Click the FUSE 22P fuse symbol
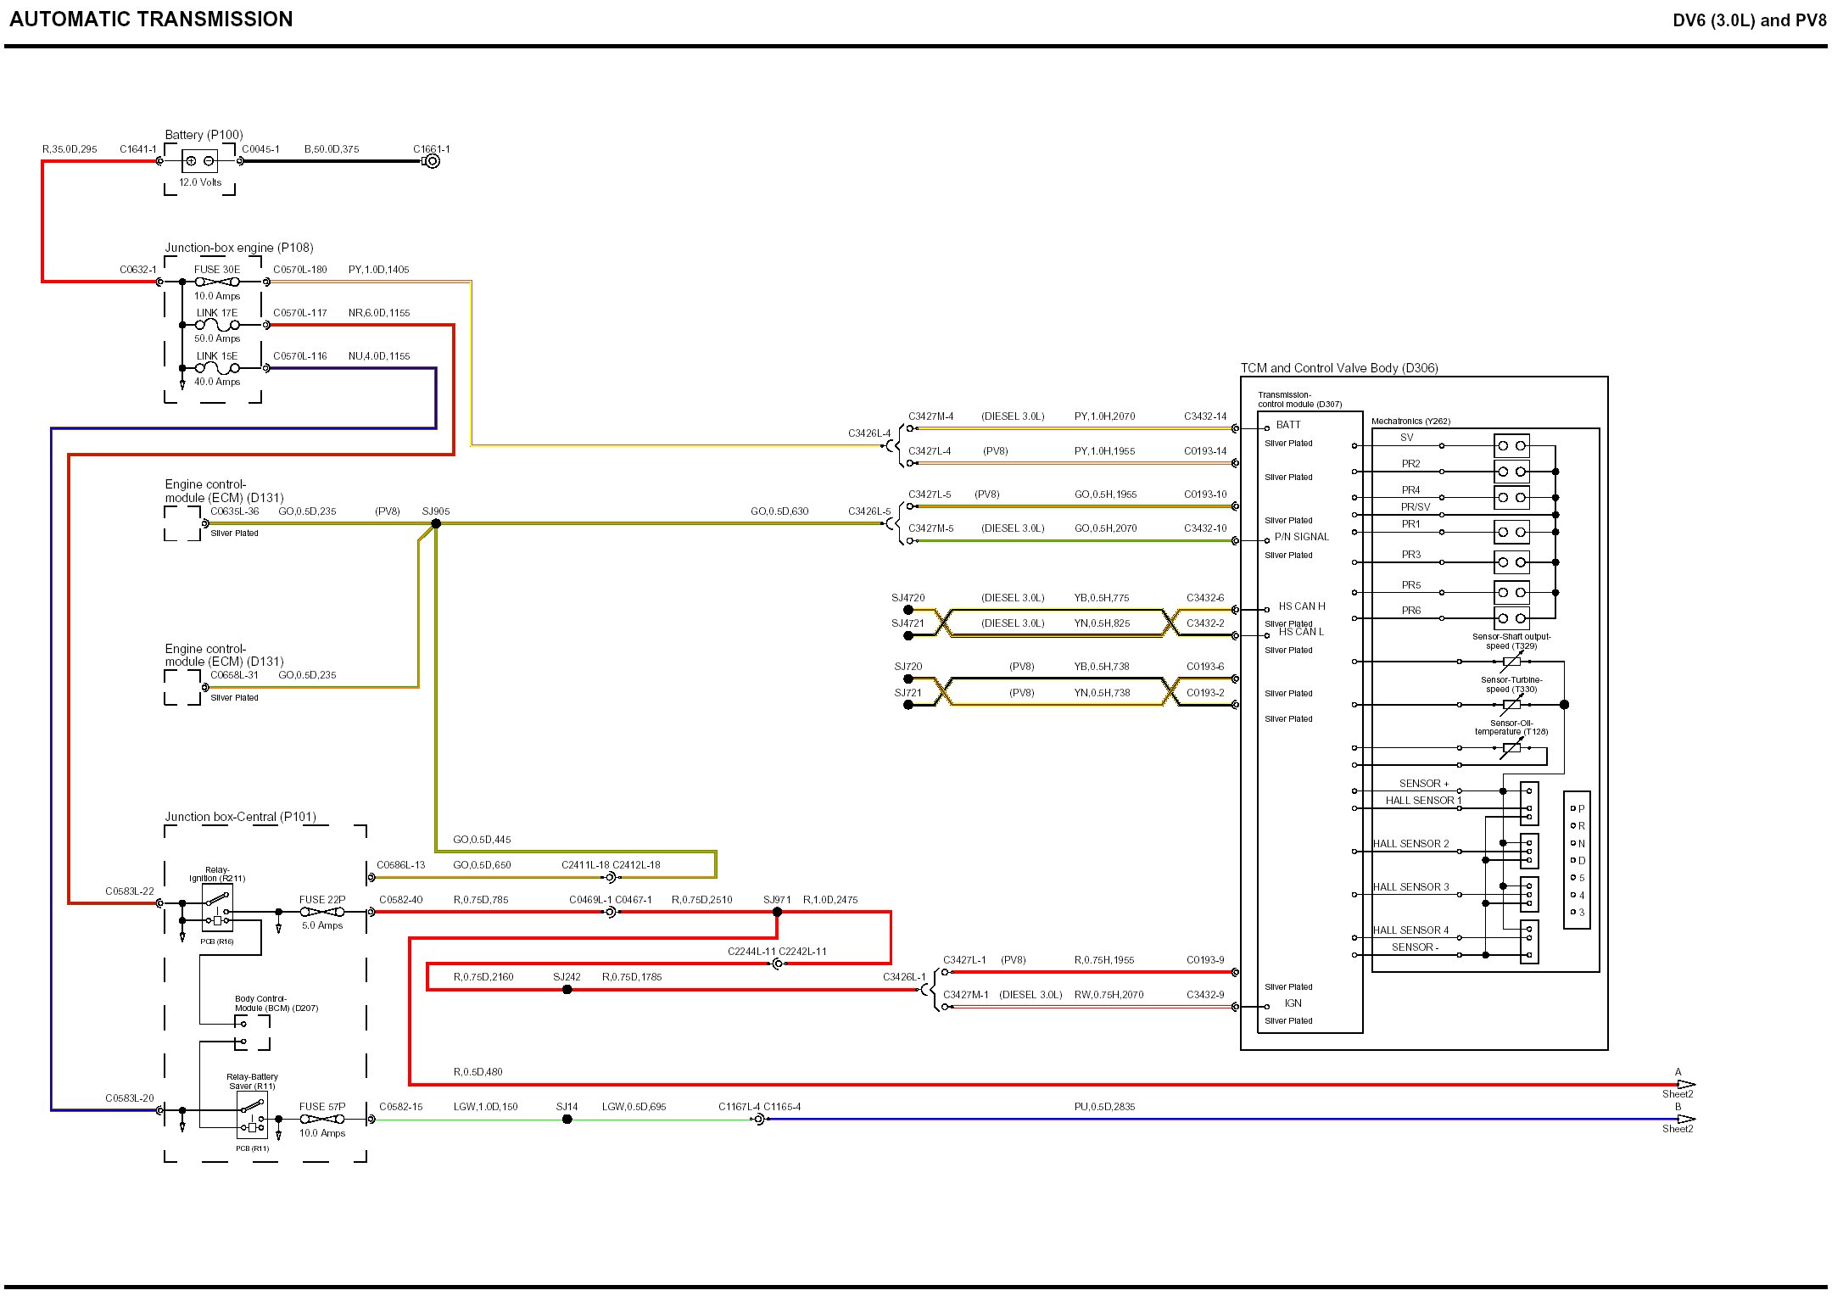The width and height of the screenshot is (1843, 1296). click(x=322, y=912)
